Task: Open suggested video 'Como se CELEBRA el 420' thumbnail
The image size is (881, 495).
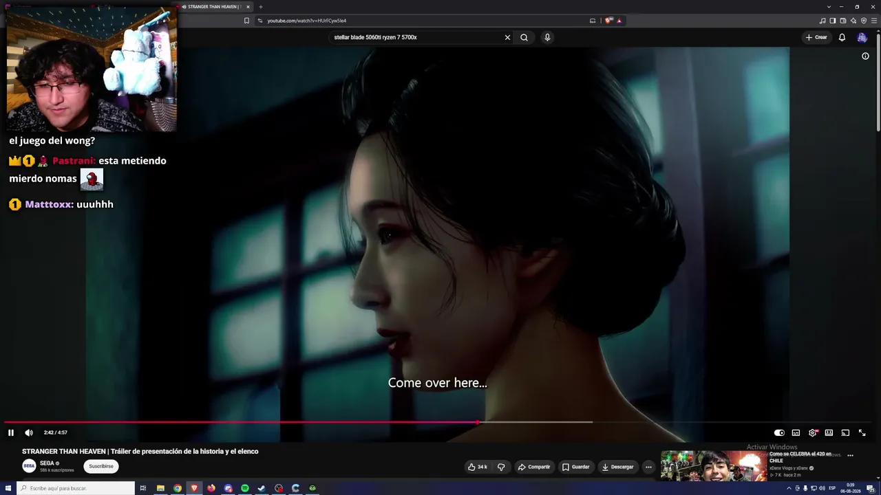Action: click(x=713, y=465)
